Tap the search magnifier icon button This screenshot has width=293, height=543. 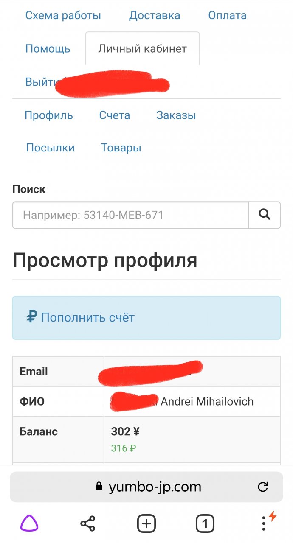(264, 215)
